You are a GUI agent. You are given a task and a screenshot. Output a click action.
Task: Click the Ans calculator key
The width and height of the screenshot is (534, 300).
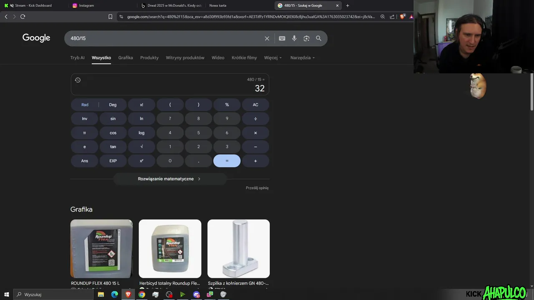point(85,161)
